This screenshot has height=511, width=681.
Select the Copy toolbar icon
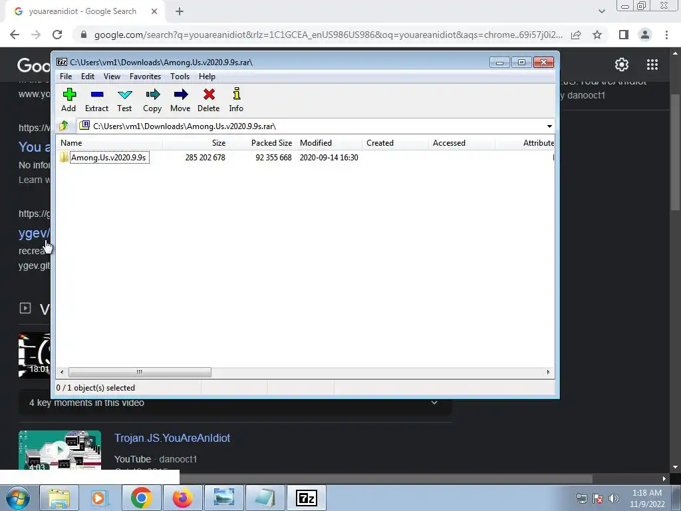(x=152, y=100)
